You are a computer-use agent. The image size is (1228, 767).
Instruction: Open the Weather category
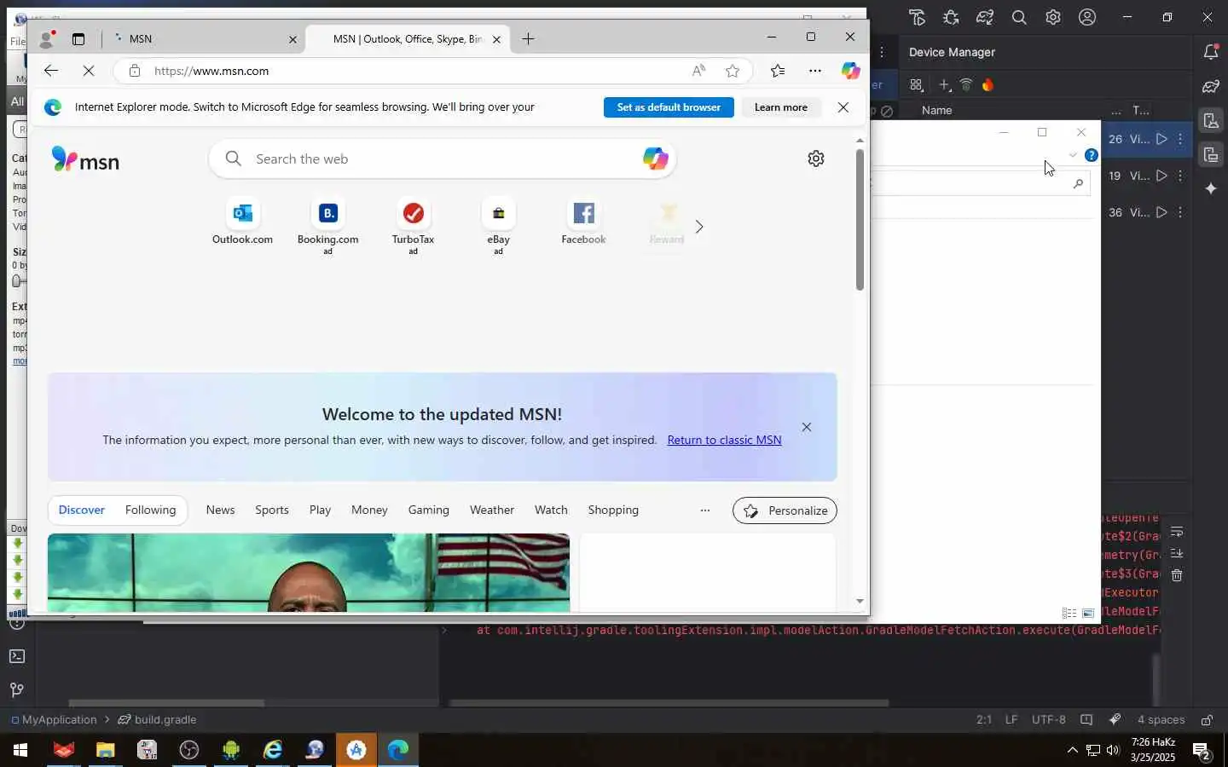point(492,510)
